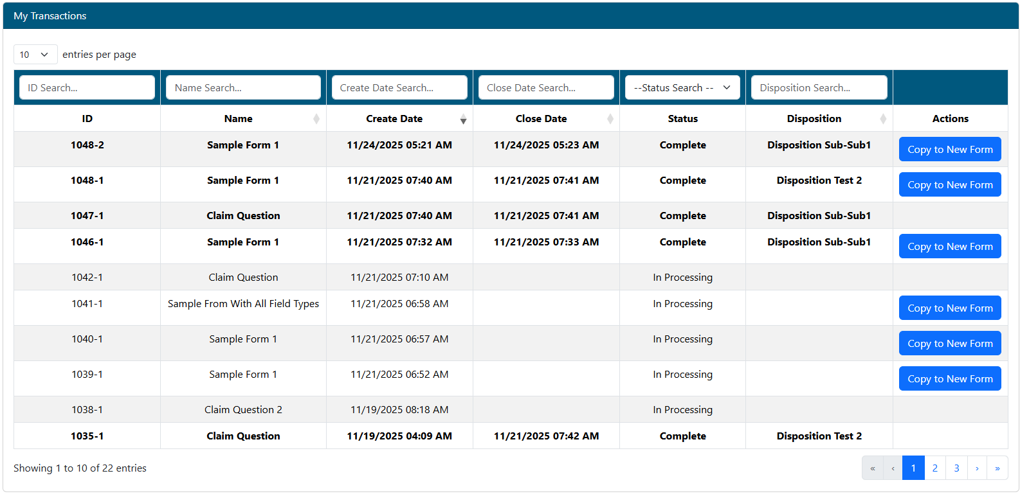Jump to page 3 of transactions

point(956,468)
